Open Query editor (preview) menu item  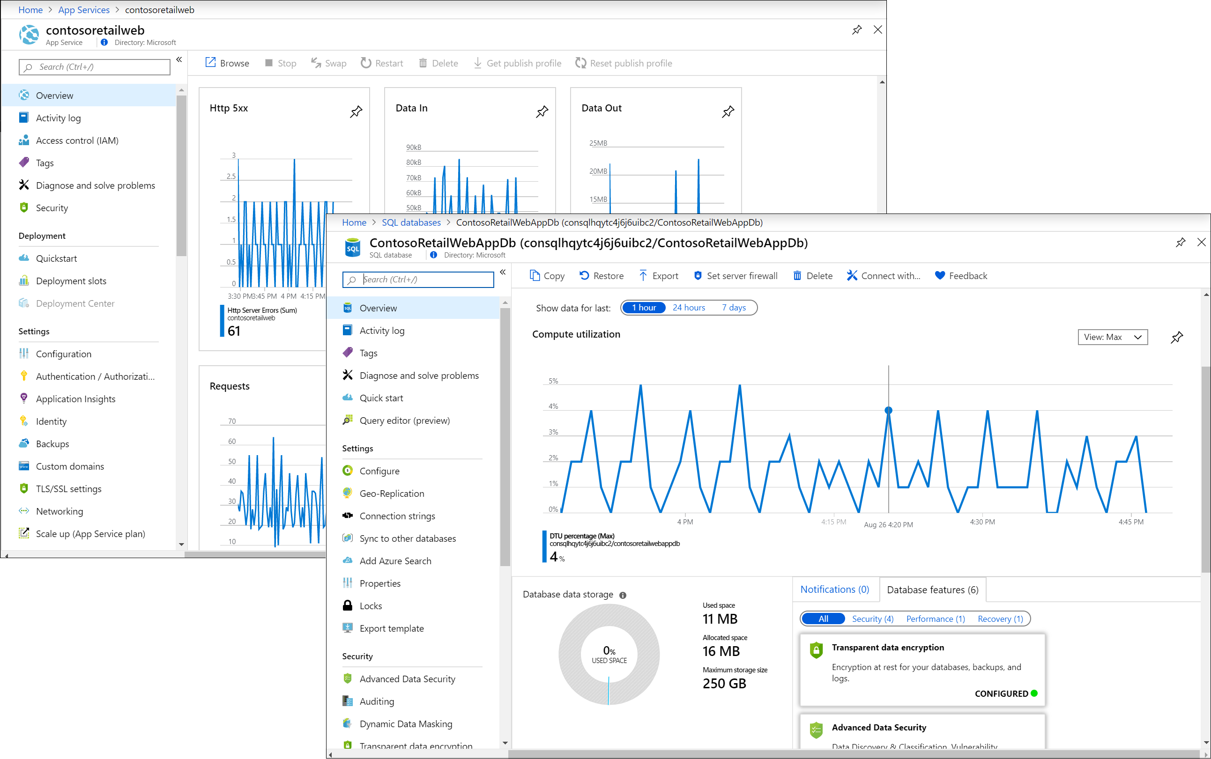point(404,420)
